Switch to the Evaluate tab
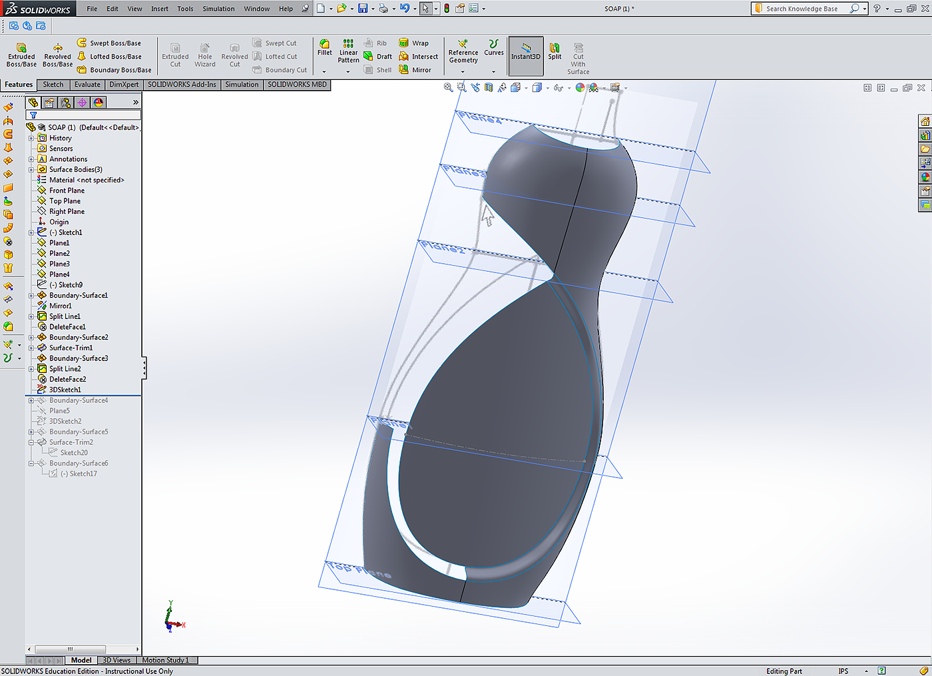 [x=87, y=85]
